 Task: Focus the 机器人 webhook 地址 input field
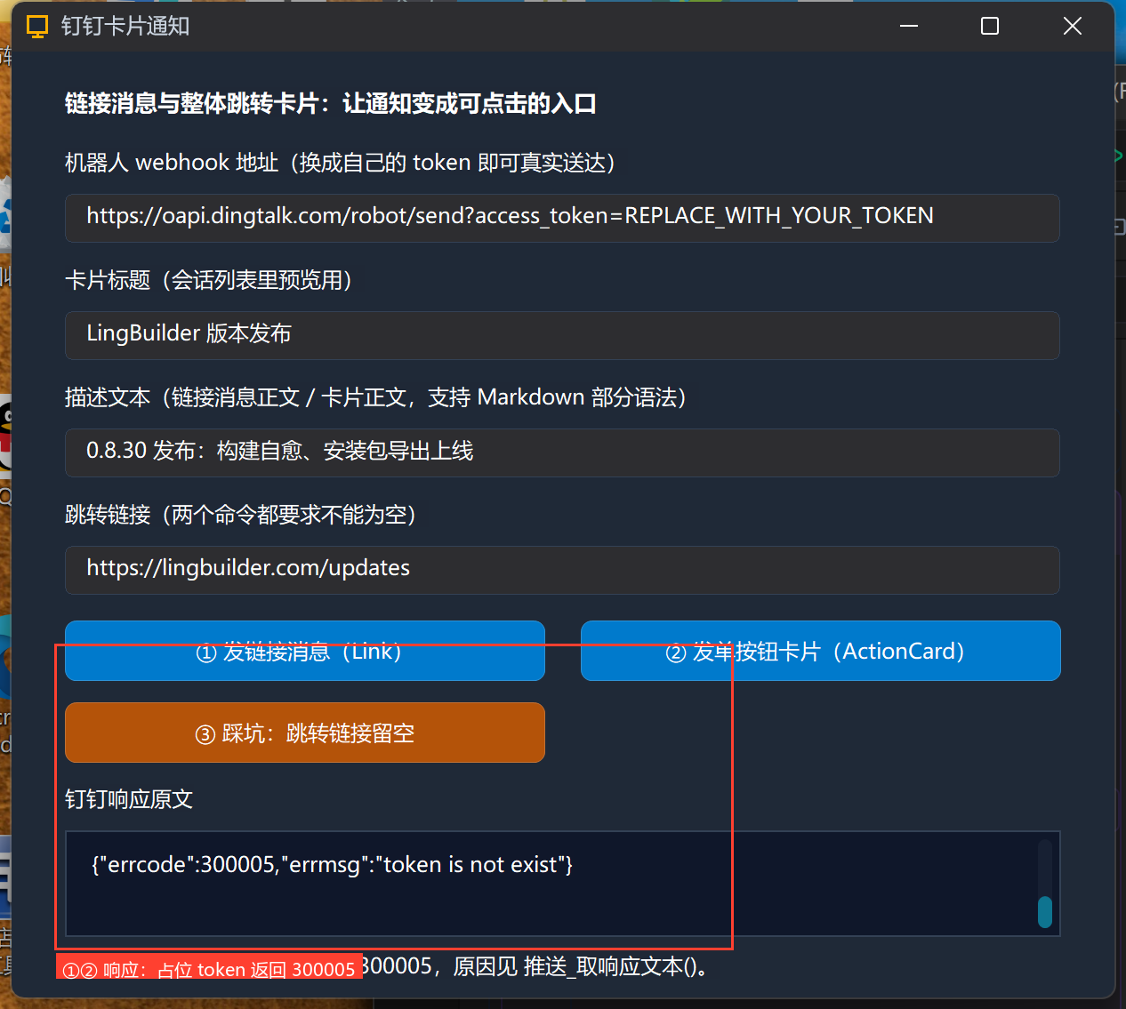[x=562, y=218]
